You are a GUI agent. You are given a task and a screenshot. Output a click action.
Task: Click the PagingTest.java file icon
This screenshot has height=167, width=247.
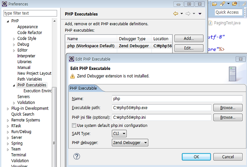pyautogui.click(x=210, y=23)
